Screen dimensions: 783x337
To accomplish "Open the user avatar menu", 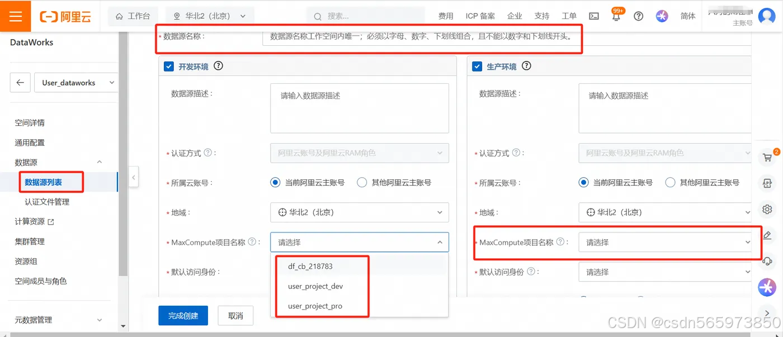I will pyautogui.click(x=766, y=16).
